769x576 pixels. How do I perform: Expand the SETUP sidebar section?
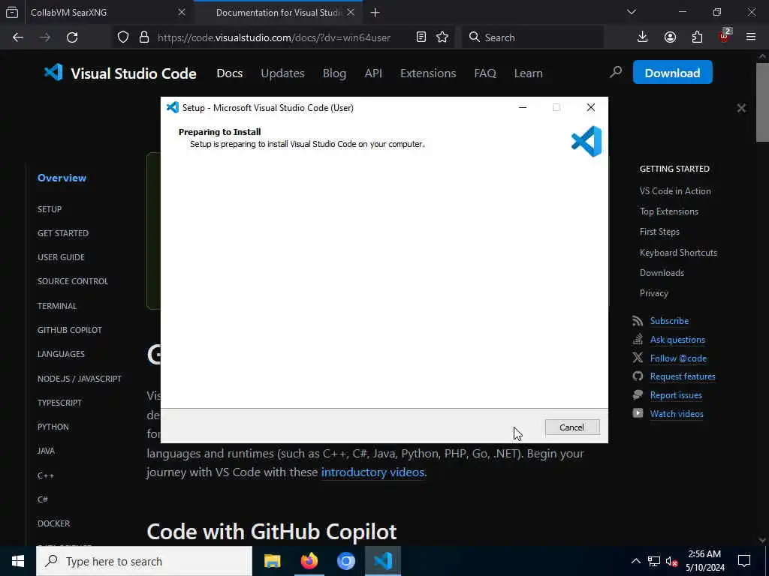click(50, 209)
